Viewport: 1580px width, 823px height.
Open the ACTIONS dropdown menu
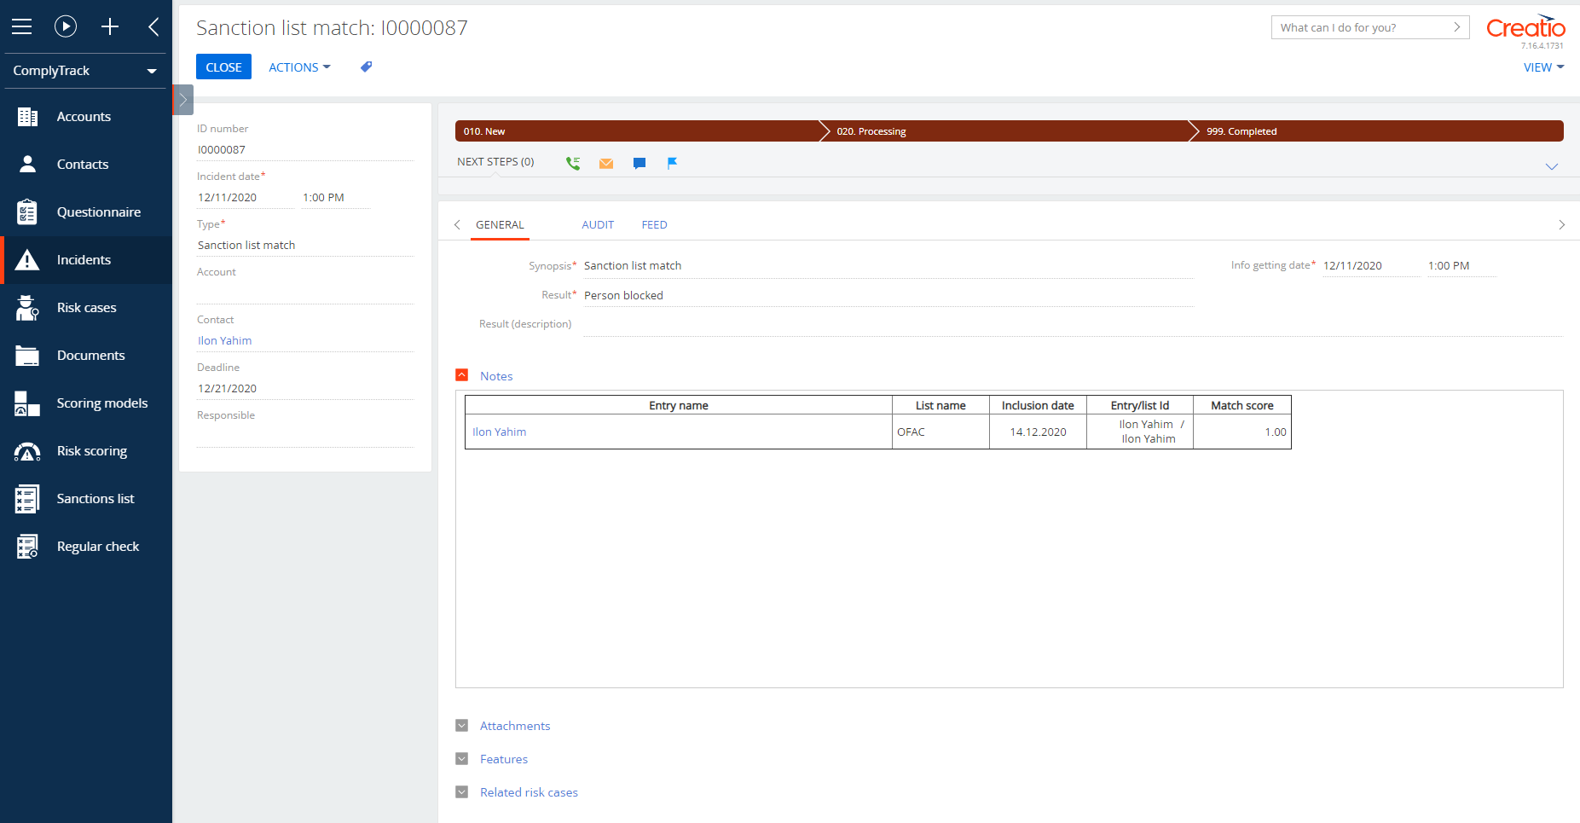coord(299,67)
